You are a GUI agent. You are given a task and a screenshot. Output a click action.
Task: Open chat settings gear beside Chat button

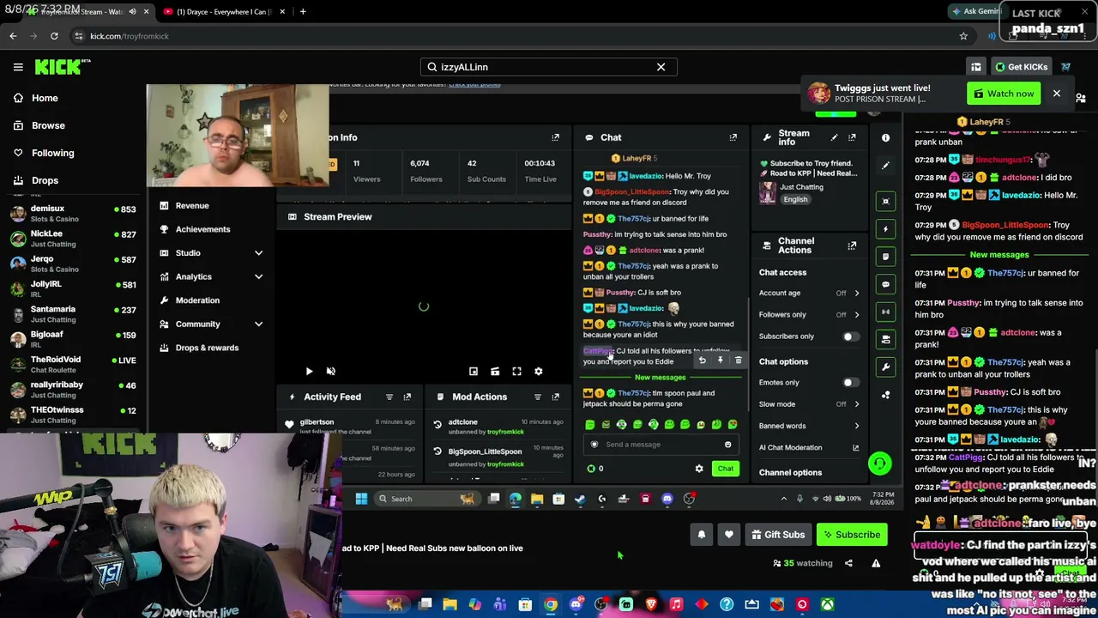(699, 469)
